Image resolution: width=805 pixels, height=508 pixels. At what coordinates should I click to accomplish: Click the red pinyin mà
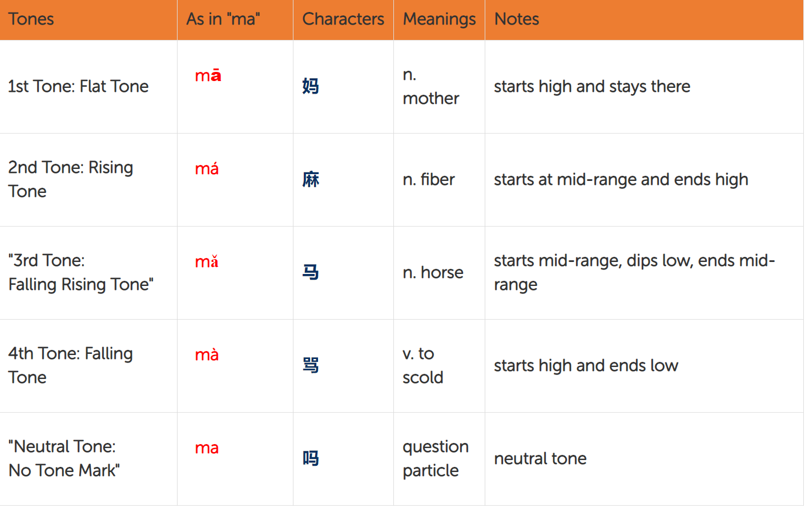pos(206,354)
